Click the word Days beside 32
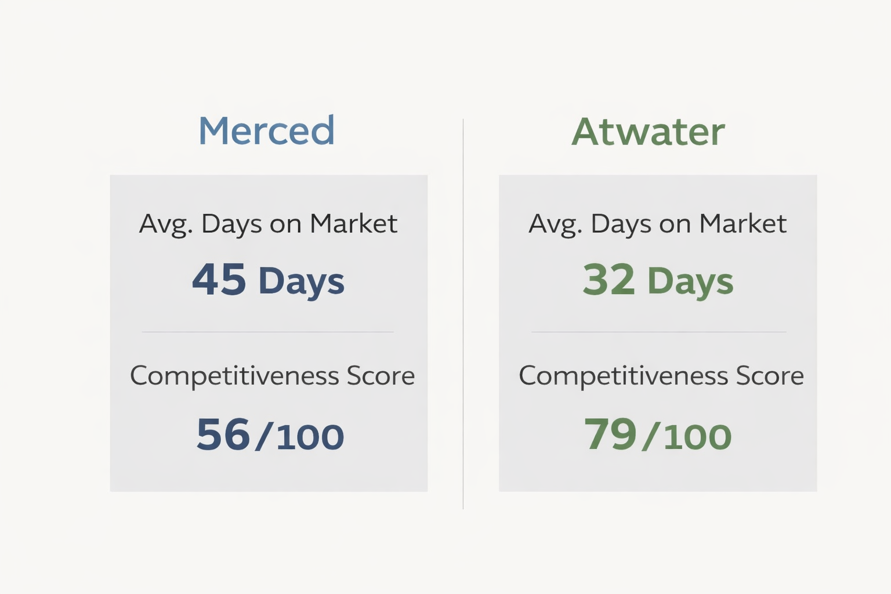 [690, 282]
